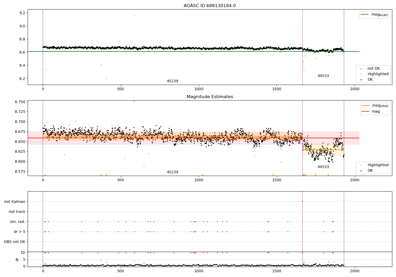
Task: Click the '10' tick on the dr axis
Action: click(23, 252)
